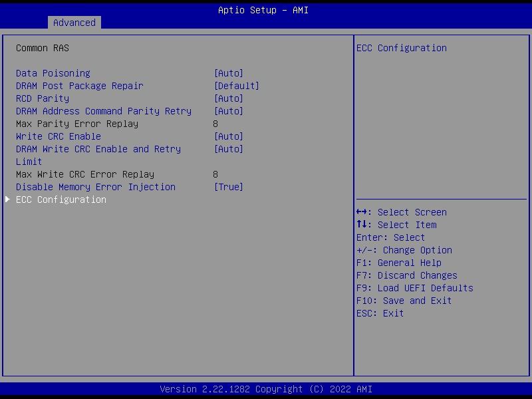This screenshot has width=532, height=399.
Task: Click the Aptio Setup - AMI title
Action: (263, 10)
